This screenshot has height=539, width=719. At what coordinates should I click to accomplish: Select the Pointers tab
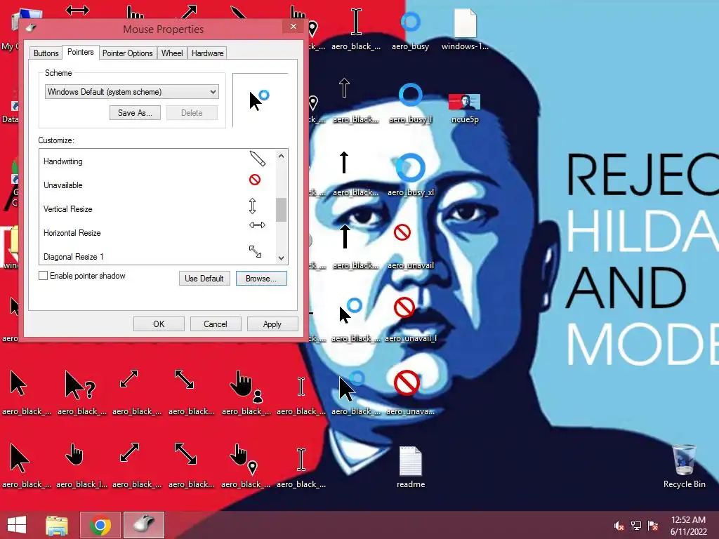[x=80, y=52]
